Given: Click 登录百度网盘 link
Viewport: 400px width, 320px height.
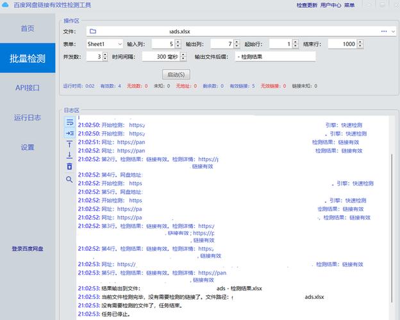Looking at the screenshot, I should (x=28, y=249).
